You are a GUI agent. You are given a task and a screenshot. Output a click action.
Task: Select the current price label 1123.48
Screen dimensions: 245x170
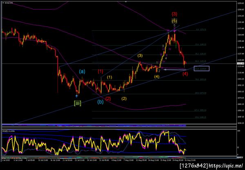(x=241, y=63)
